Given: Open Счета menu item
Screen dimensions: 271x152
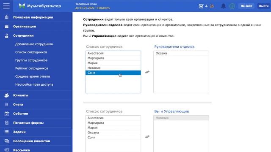Looking at the screenshot, I should [18, 104].
